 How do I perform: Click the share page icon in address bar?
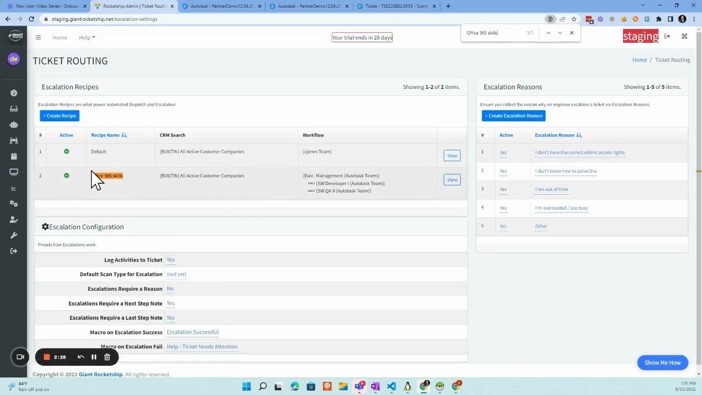(x=562, y=19)
